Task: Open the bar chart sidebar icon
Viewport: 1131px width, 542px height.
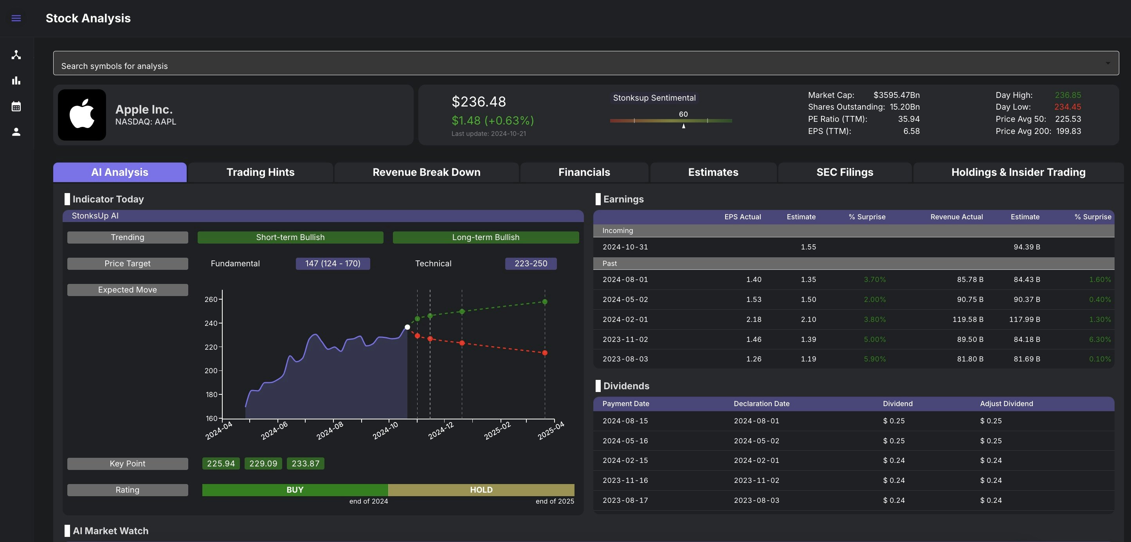Action: 16,81
